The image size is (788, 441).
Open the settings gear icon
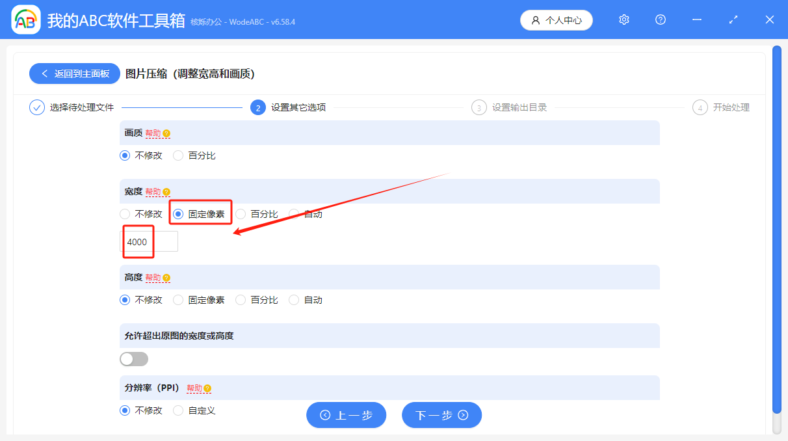[x=624, y=20]
